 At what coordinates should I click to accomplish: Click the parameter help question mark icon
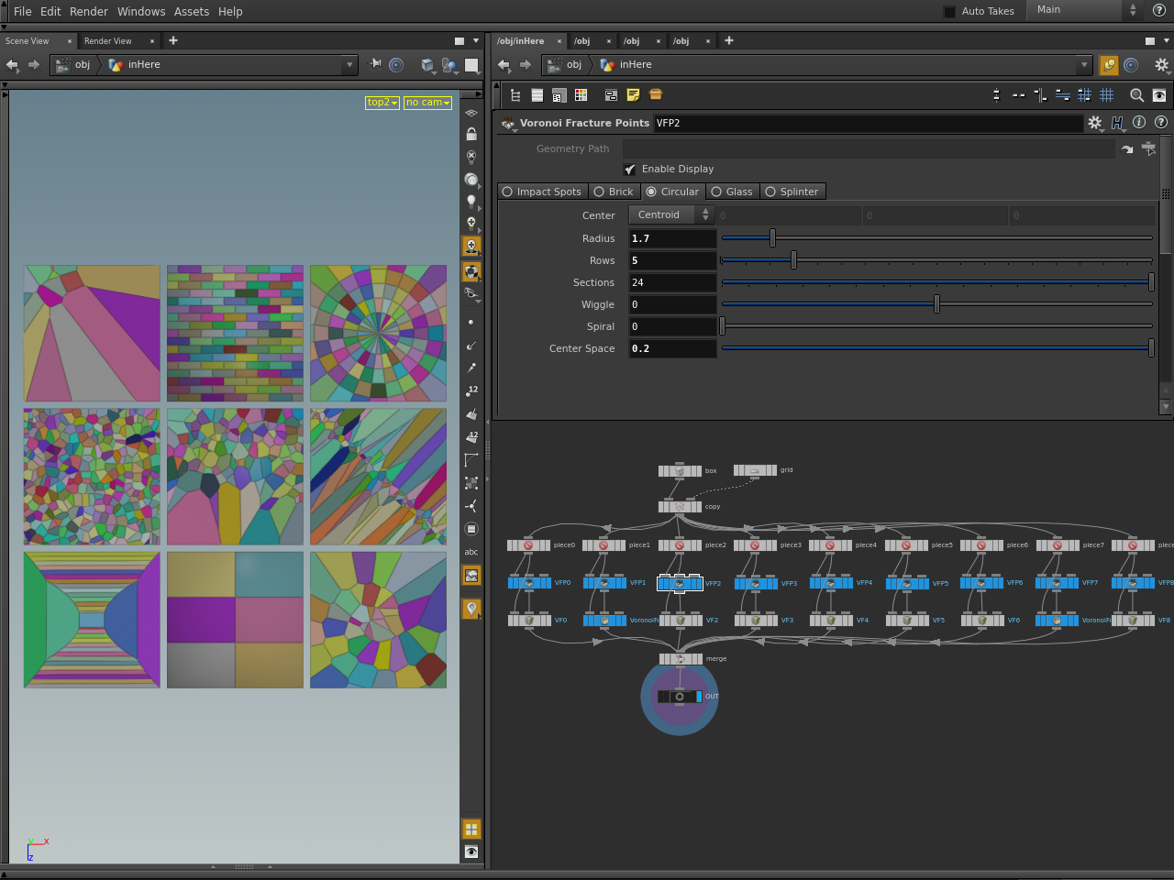pyautogui.click(x=1161, y=122)
